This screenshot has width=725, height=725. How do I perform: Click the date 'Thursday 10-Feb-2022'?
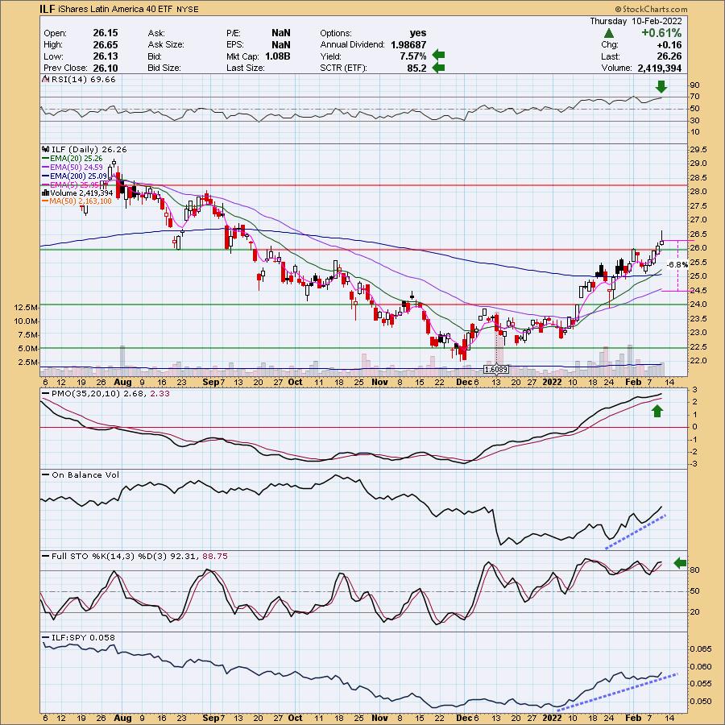click(x=636, y=21)
